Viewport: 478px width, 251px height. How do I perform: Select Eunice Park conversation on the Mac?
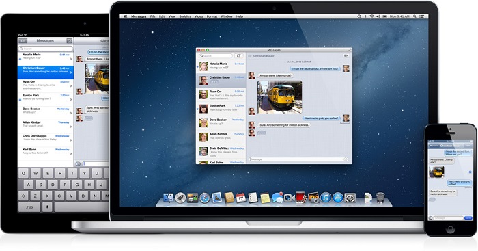(x=221, y=108)
